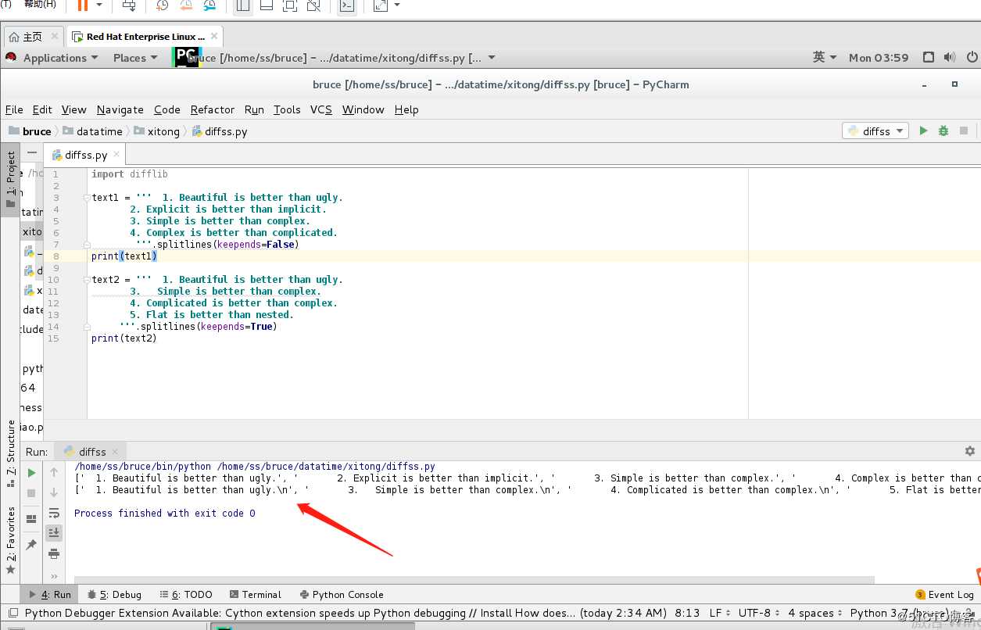The height and width of the screenshot is (630, 981).
Task: Open the View menu
Action: click(73, 109)
